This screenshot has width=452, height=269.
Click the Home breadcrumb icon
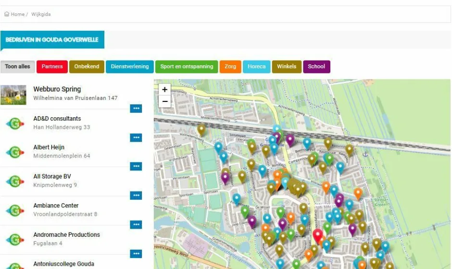7,14
